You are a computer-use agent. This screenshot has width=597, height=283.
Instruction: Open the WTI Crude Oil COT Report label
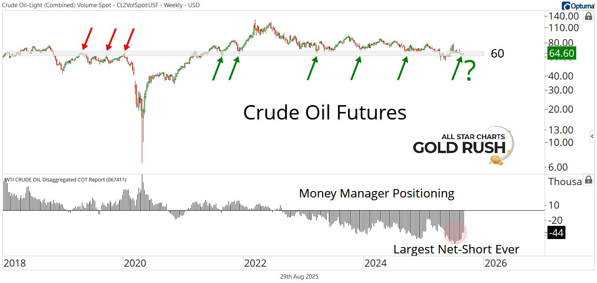65,180
